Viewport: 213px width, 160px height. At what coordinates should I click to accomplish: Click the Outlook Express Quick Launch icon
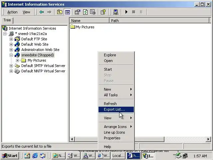pos(43,156)
